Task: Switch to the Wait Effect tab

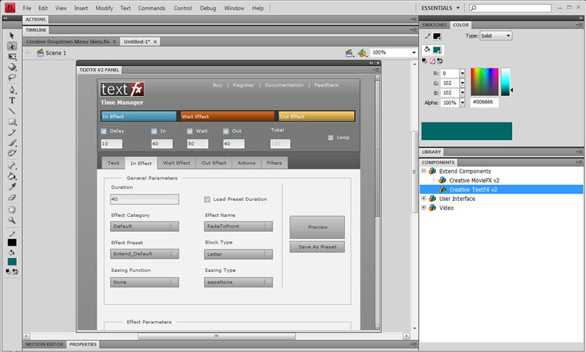Action: [x=177, y=163]
